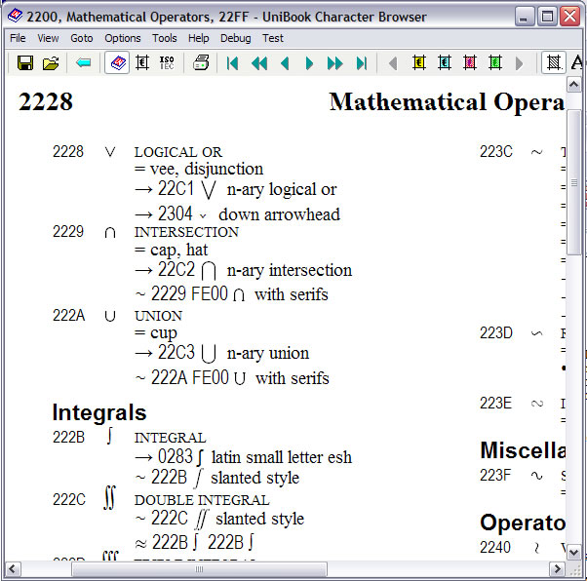Click the Open folder icon

point(51,63)
